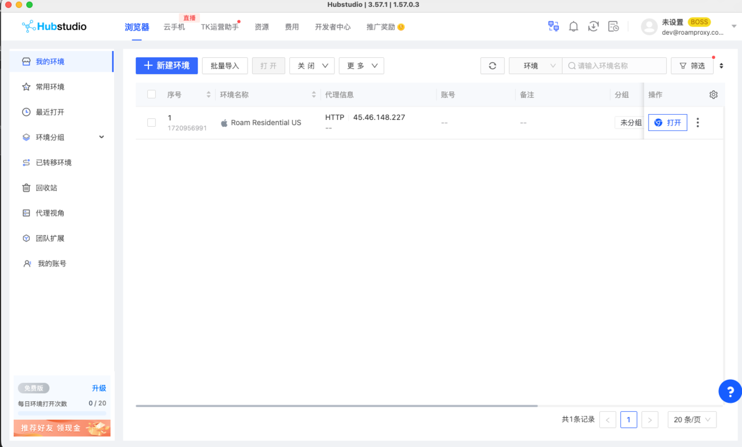This screenshot has width=742, height=447.
Task: Click the refresh icon button
Action: click(493, 66)
